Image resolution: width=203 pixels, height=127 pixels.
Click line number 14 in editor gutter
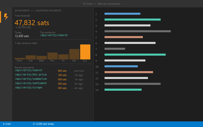tap(97, 90)
